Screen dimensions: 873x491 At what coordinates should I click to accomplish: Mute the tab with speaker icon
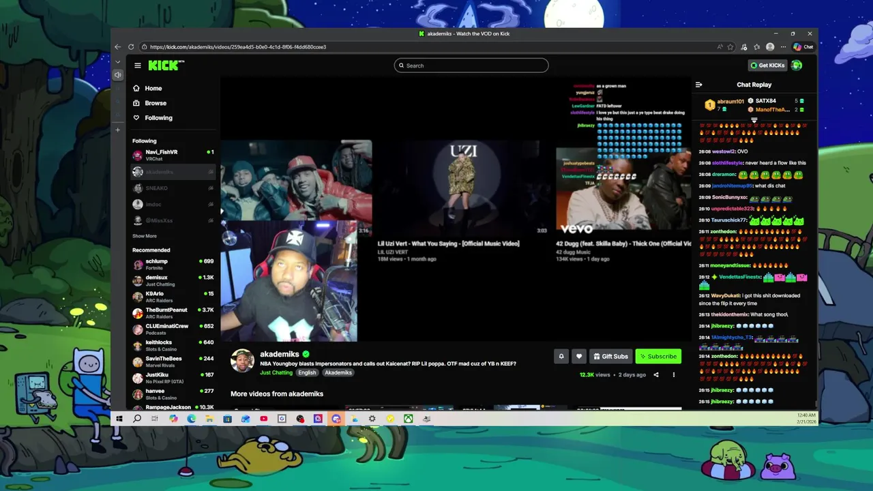pyautogui.click(x=118, y=75)
